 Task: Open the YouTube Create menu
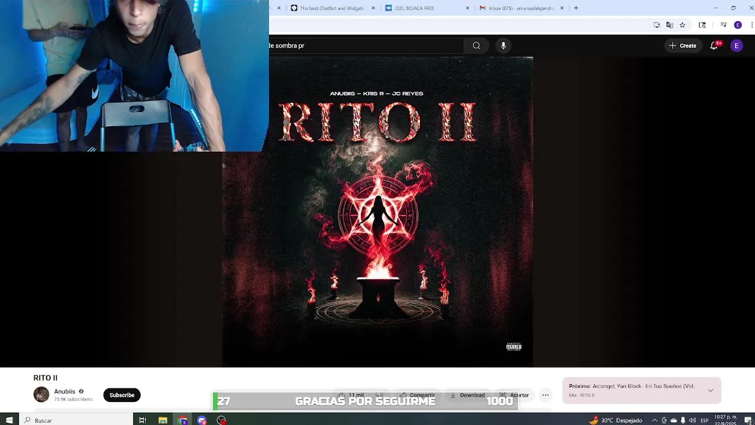pos(683,45)
